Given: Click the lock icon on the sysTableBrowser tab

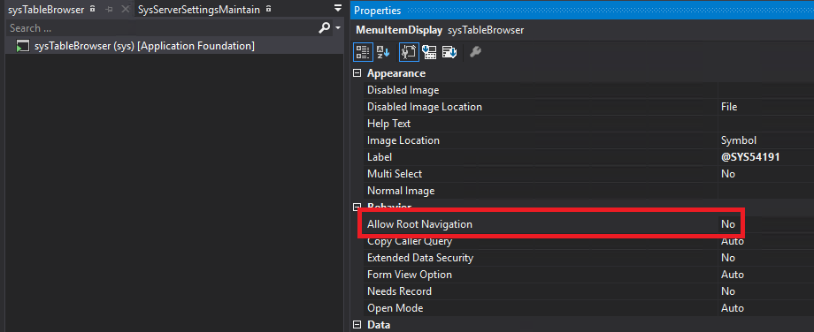Looking at the screenshot, I should pos(92,10).
